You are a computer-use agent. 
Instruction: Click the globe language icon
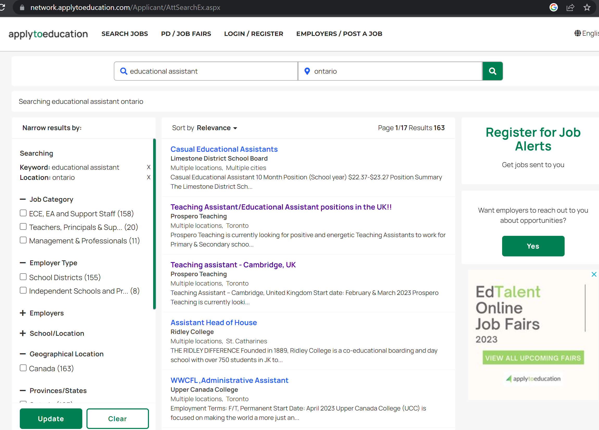[x=577, y=33]
